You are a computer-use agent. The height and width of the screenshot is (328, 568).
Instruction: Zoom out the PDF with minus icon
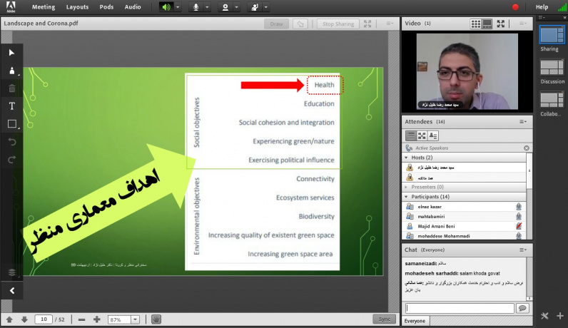point(82,319)
